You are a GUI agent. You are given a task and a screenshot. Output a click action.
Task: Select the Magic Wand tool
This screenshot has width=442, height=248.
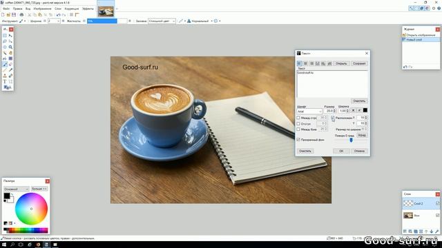pyautogui.click(x=5, y=53)
